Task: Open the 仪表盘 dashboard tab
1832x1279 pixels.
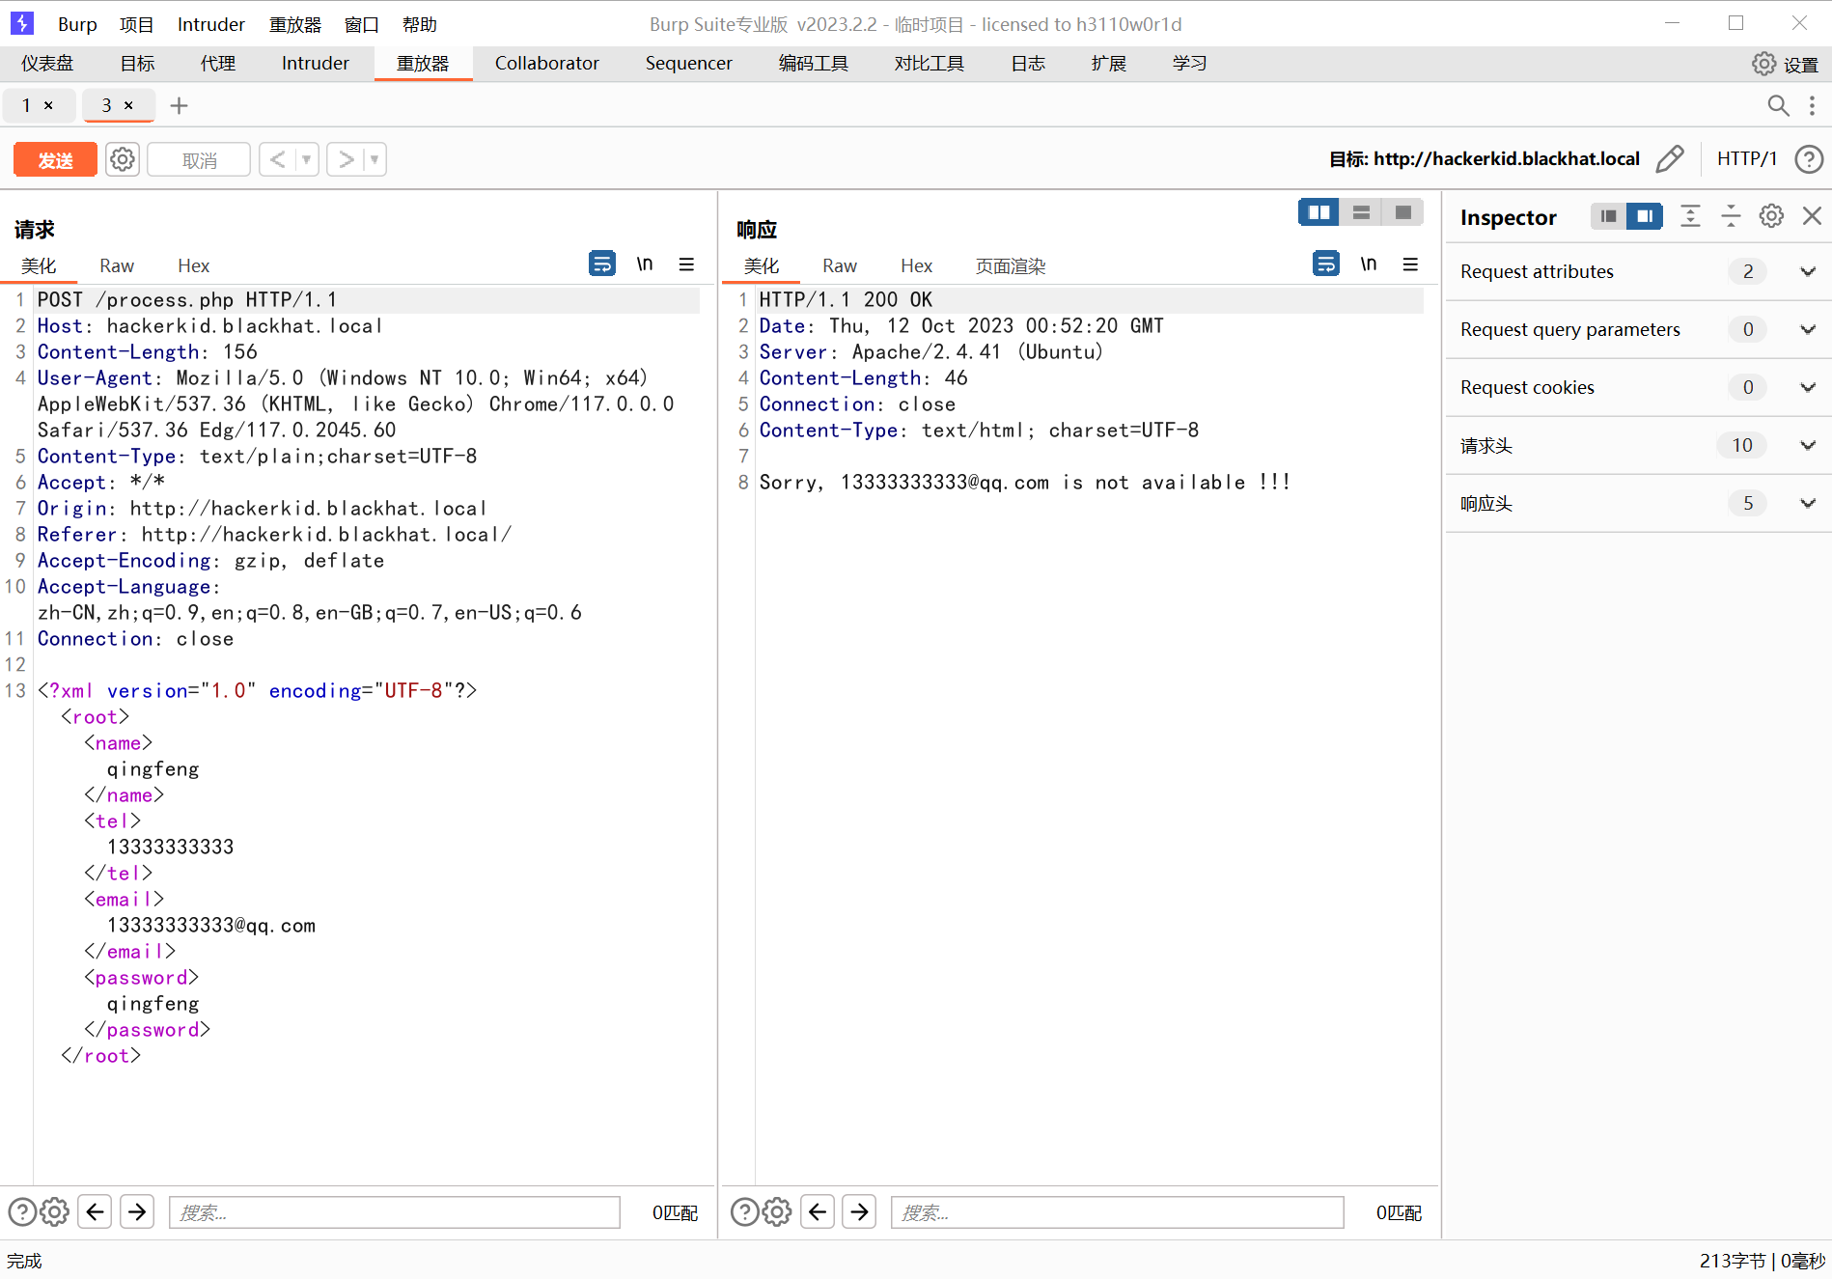Action: (x=47, y=64)
